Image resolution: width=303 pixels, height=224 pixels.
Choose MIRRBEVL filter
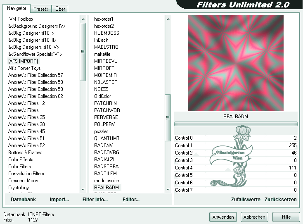105,61
